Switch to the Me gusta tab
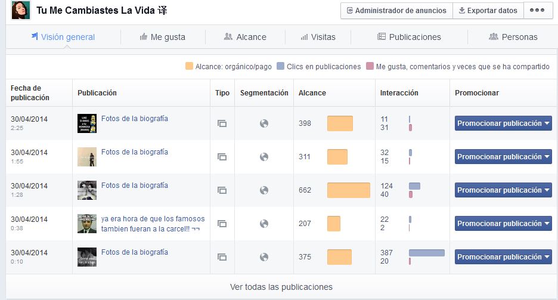This screenshot has width=558, height=300. tap(162, 37)
